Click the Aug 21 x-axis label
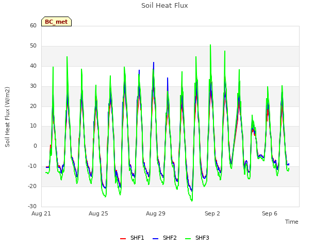 tap(41, 213)
